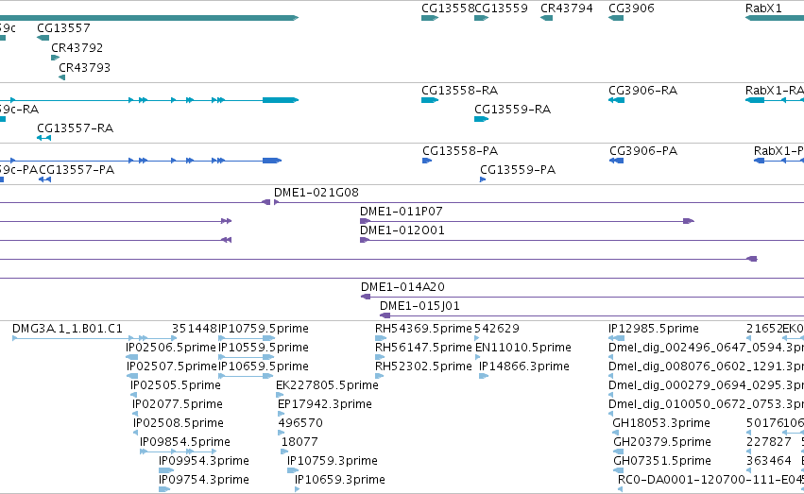Click the IP12985.5prime EST label

(x=654, y=329)
